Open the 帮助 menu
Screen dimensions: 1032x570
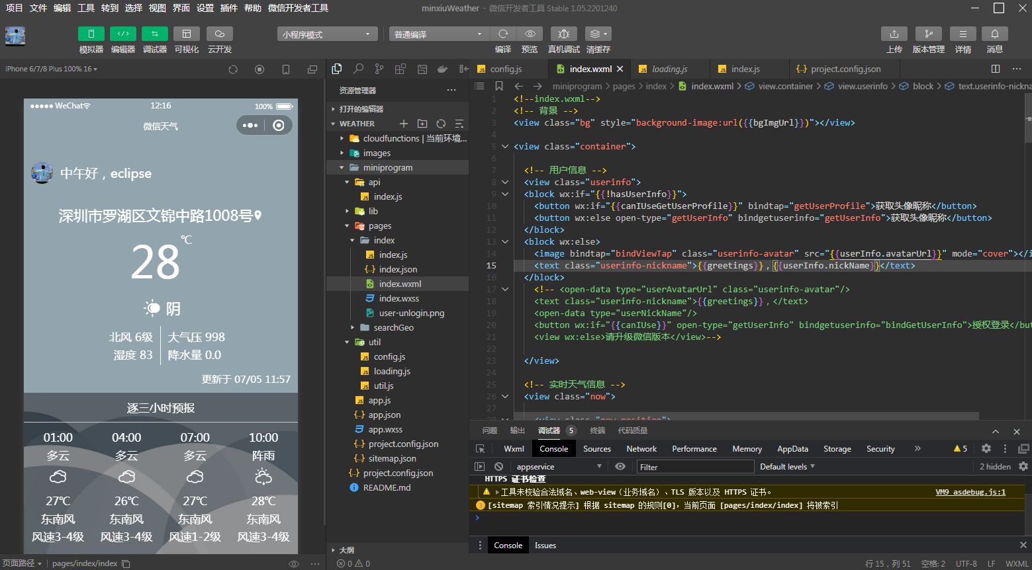pyautogui.click(x=252, y=8)
